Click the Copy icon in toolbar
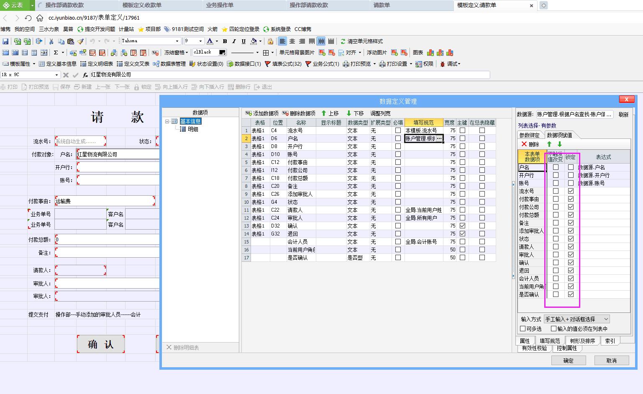 click(61, 41)
